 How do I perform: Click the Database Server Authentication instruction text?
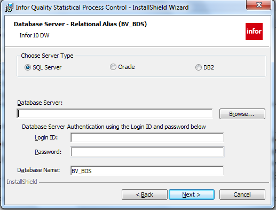click(114, 127)
